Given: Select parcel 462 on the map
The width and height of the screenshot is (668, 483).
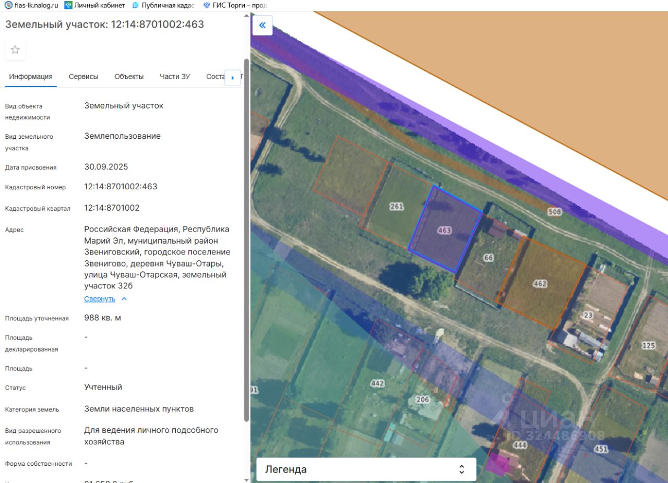Looking at the screenshot, I should [540, 284].
